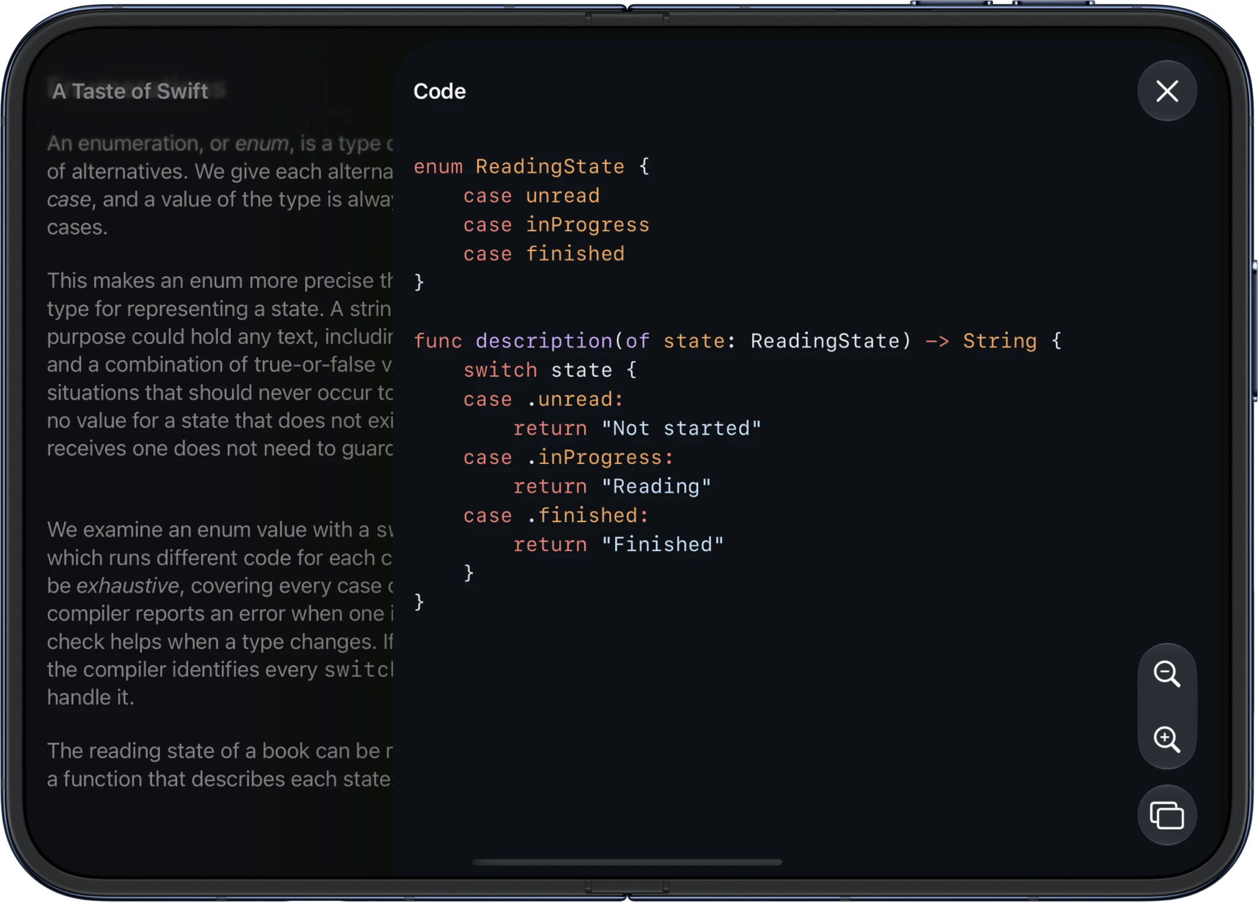Tap the 'switch state {' line

pos(550,370)
